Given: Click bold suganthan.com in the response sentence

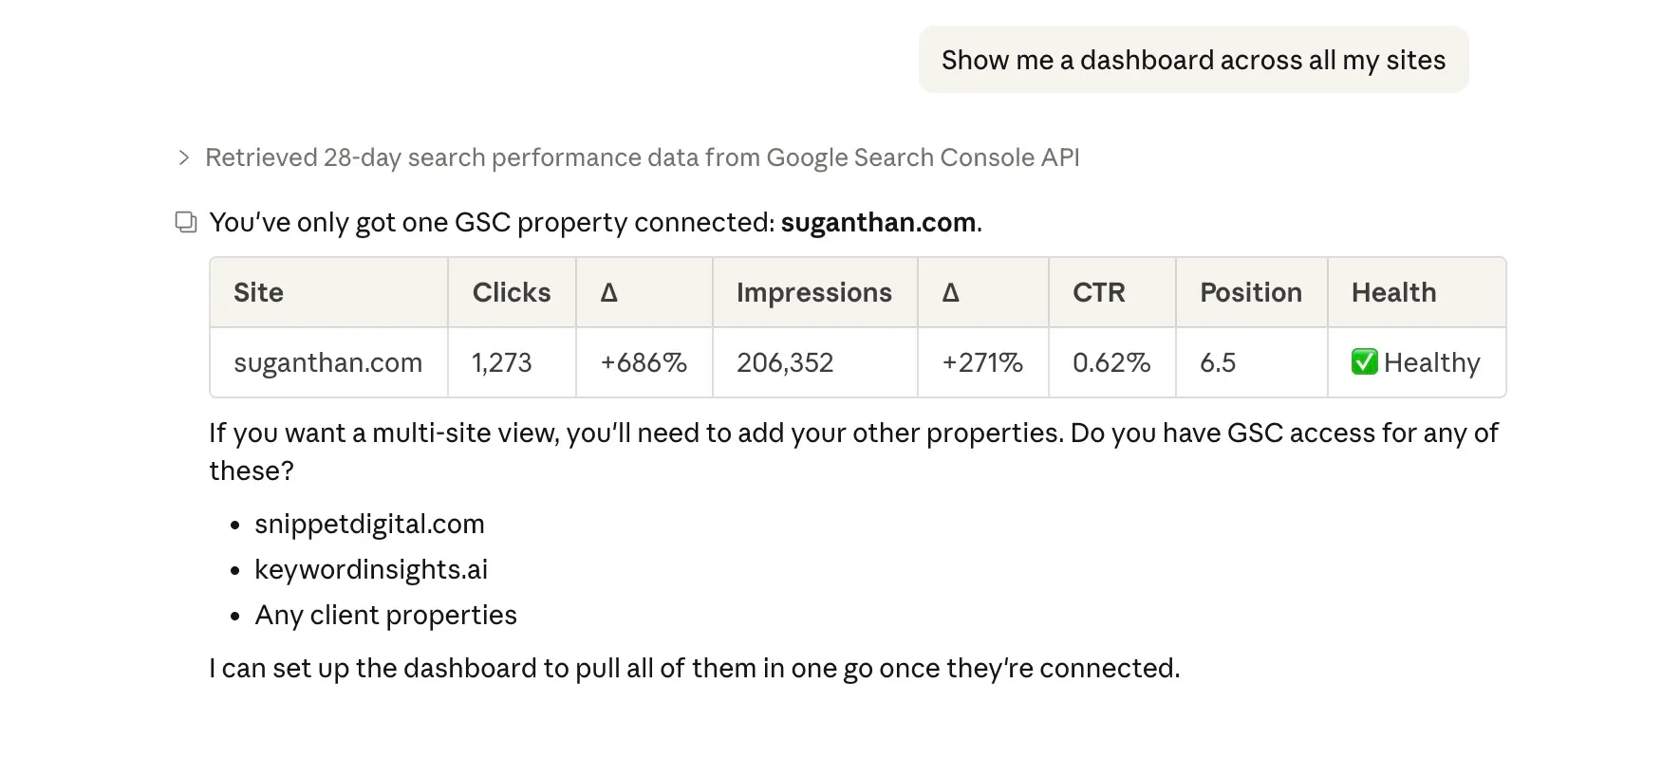Looking at the screenshot, I should click(x=878, y=222).
